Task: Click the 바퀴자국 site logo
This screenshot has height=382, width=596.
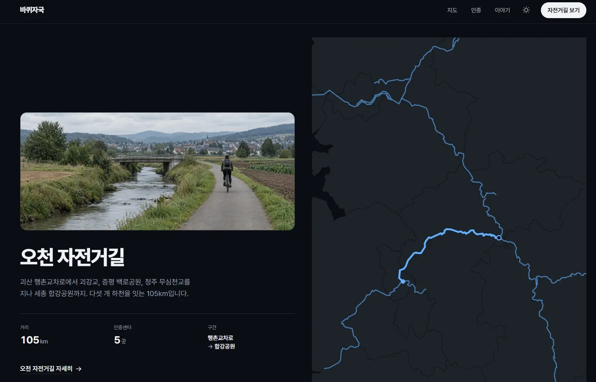Action: click(x=32, y=10)
